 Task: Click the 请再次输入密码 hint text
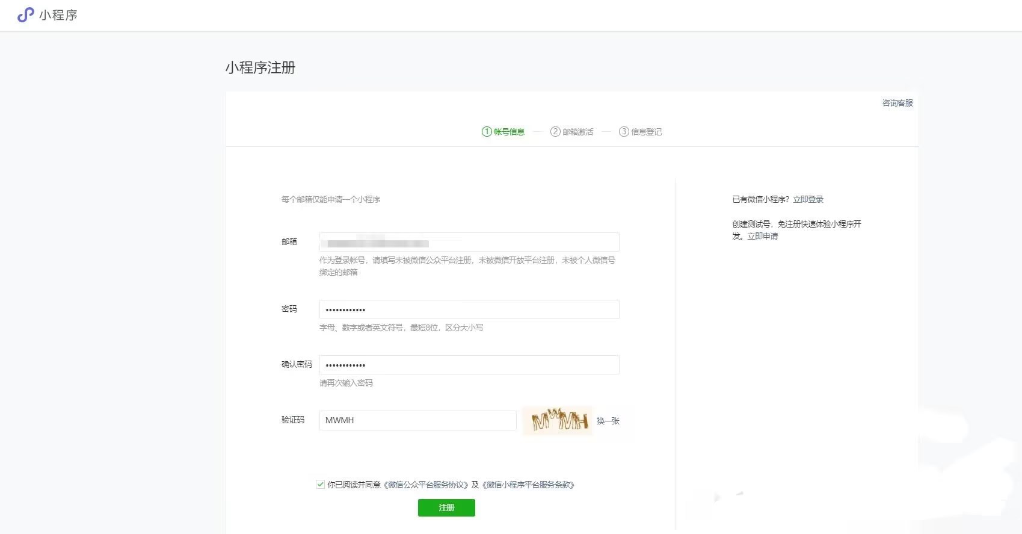[x=346, y=383]
